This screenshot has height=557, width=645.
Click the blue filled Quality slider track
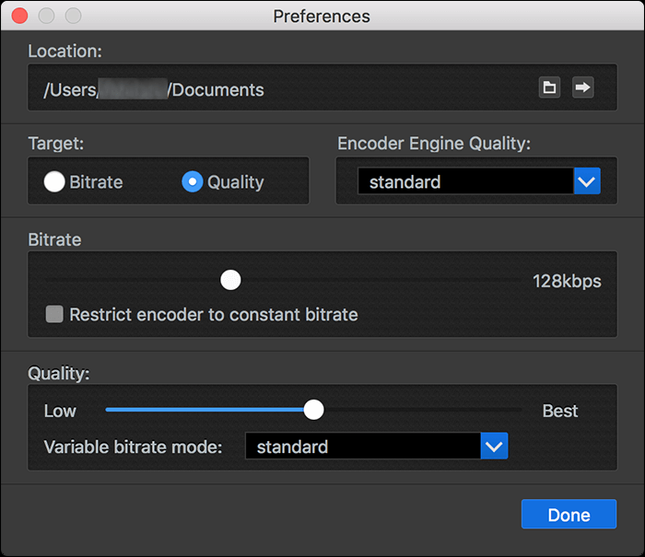point(203,410)
